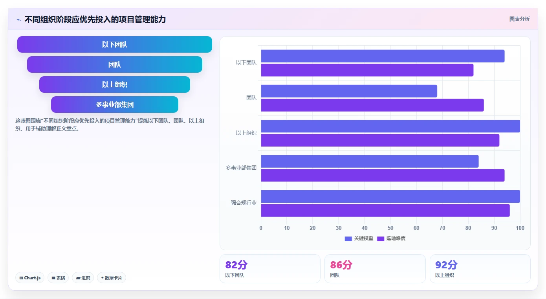This screenshot has width=546, height=299.
Task: Click 关键权重 bar for 多事业部集团 row
Action: [370, 161]
